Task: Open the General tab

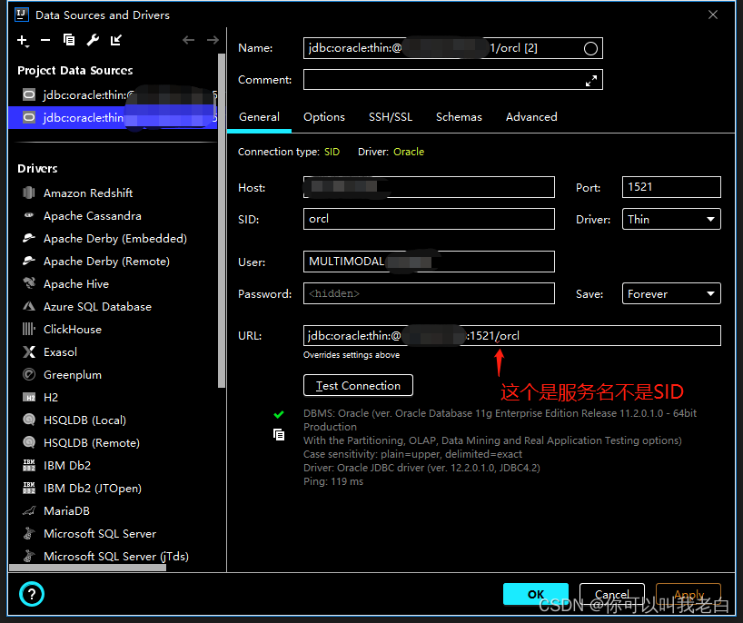Action: 259,117
